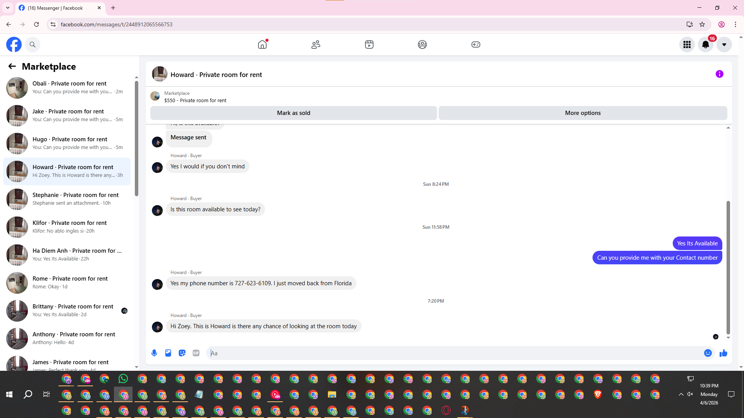Open a new browser tab
The width and height of the screenshot is (744, 418).
coord(113,8)
